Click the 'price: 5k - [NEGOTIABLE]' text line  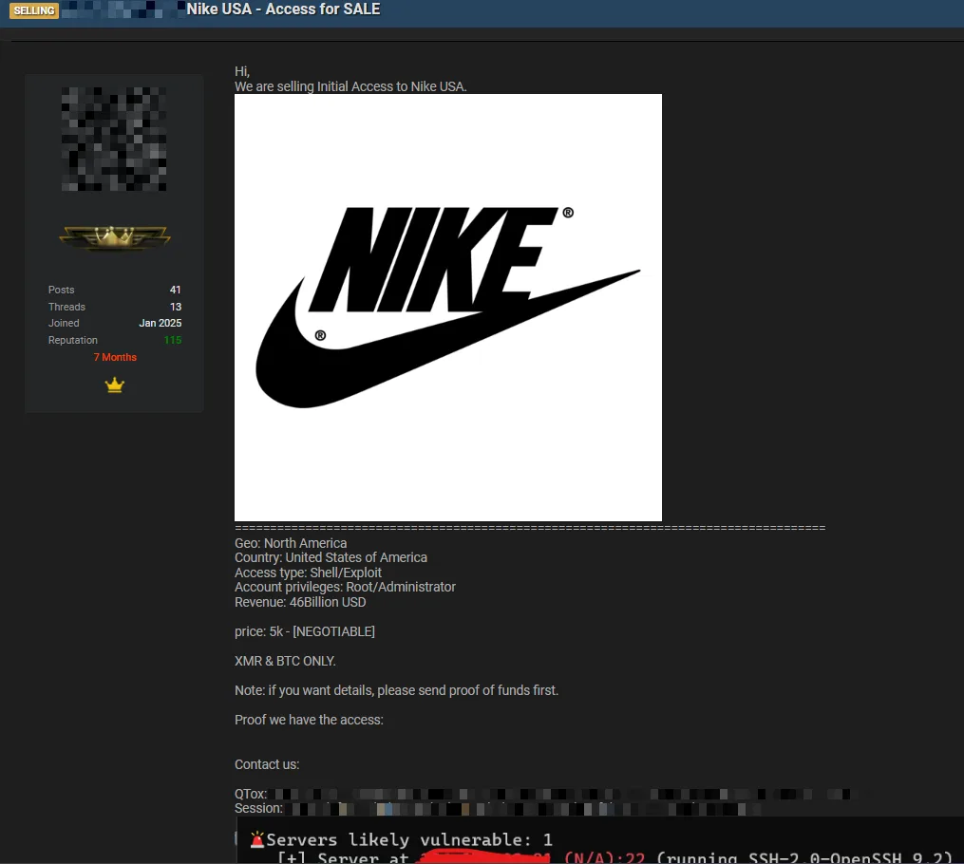[305, 631]
